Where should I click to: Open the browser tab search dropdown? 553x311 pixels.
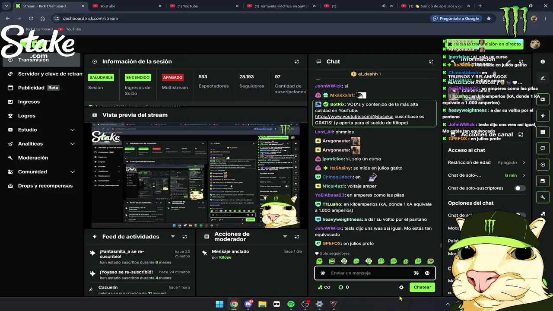pos(6,6)
